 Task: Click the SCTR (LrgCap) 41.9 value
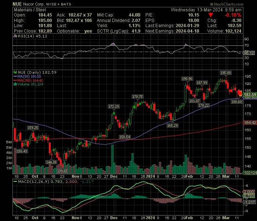[136, 31]
